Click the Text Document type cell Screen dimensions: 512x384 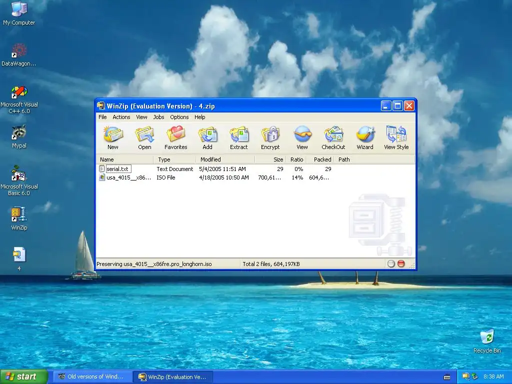pos(174,169)
